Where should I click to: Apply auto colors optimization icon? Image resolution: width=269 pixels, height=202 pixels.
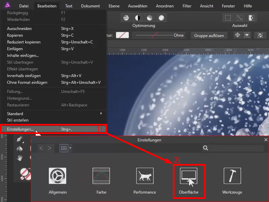pyautogui.click(x=150, y=18)
